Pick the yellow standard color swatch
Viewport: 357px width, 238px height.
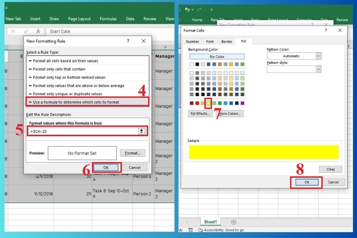click(208, 103)
